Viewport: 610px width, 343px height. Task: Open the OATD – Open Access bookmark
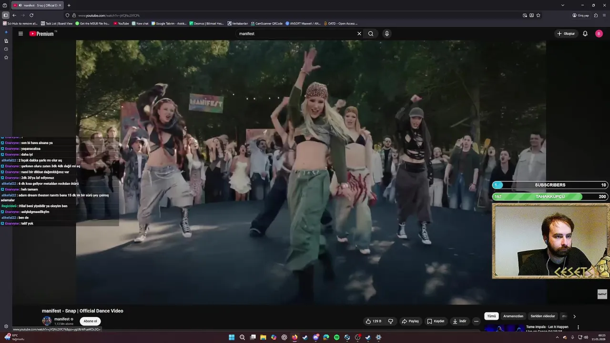point(340,23)
